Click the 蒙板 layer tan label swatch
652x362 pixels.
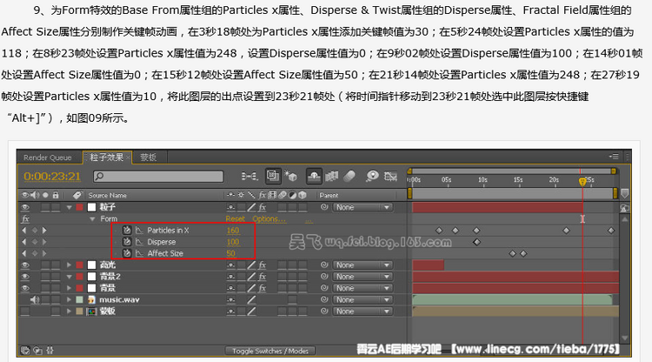79,311
